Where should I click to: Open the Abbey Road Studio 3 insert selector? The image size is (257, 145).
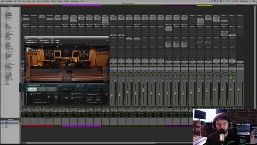(31, 42)
